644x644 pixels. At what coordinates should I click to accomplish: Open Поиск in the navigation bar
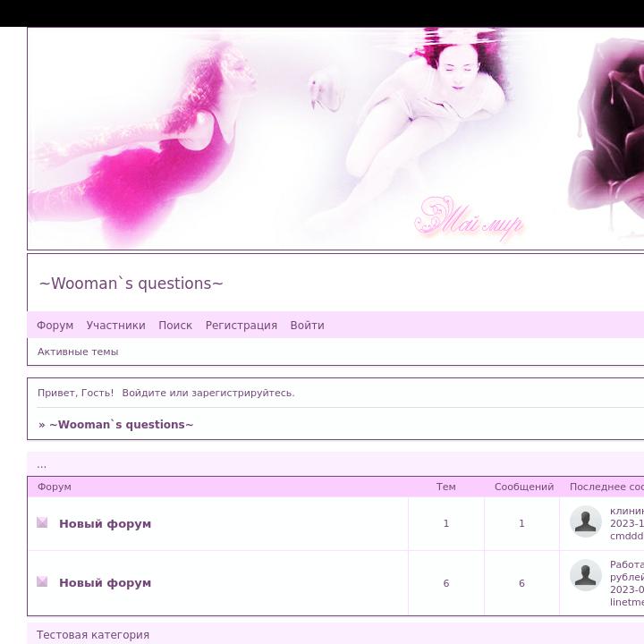tap(175, 326)
